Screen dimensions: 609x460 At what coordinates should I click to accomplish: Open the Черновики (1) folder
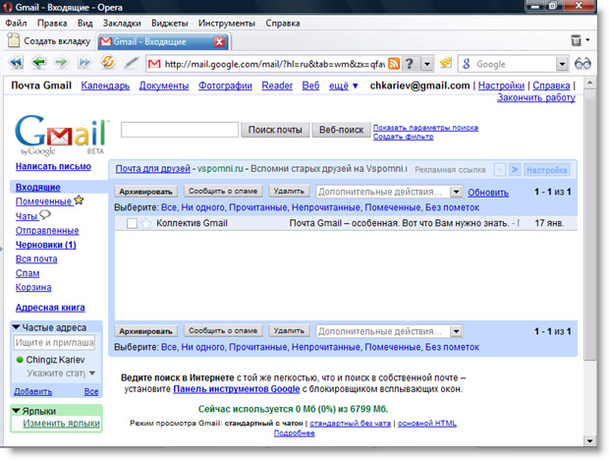point(46,245)
